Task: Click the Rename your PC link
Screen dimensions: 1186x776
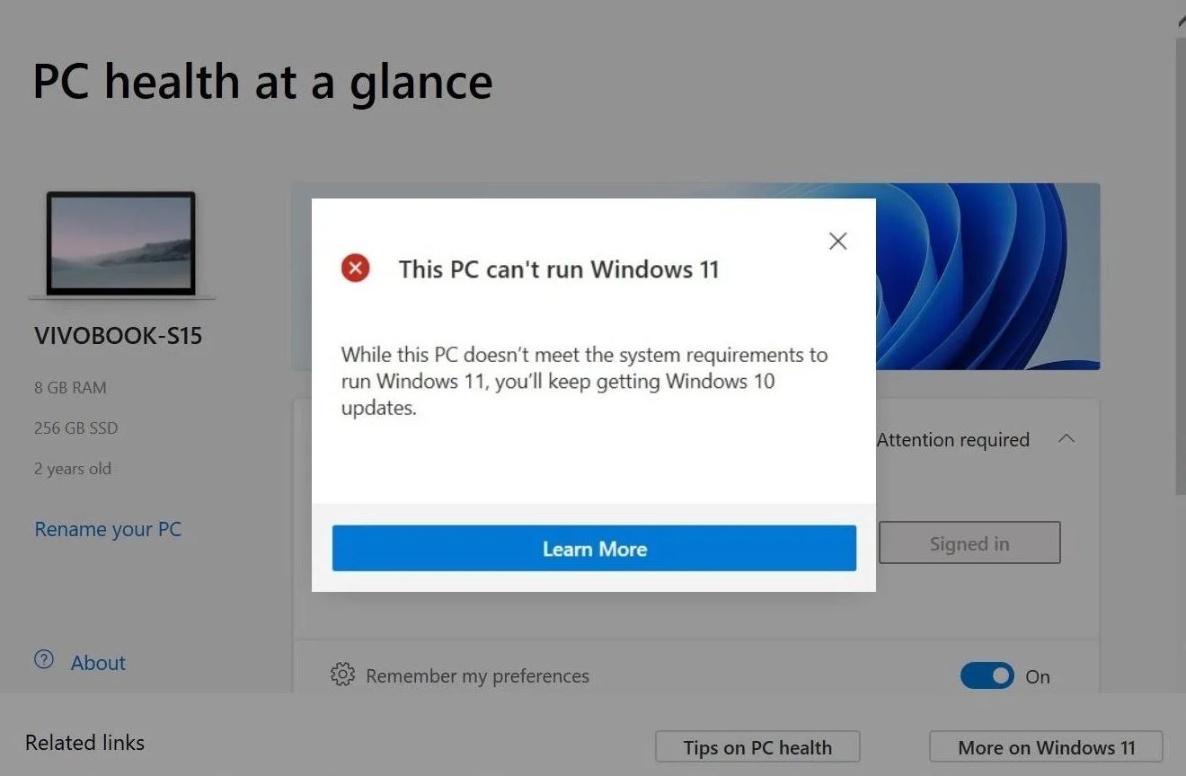Action: click(108, 529)
